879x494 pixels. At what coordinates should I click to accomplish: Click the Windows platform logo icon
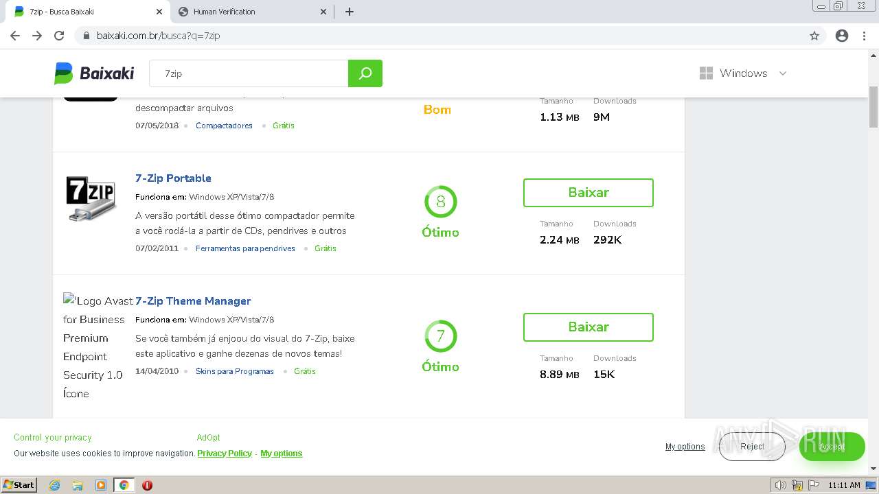click(x=706, y=73)
